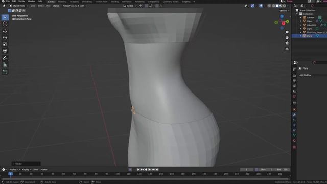Switch to the Sculpting workspace tab
Image resolution: width=327 pixels, height=184 pixels.
[74, 2]
